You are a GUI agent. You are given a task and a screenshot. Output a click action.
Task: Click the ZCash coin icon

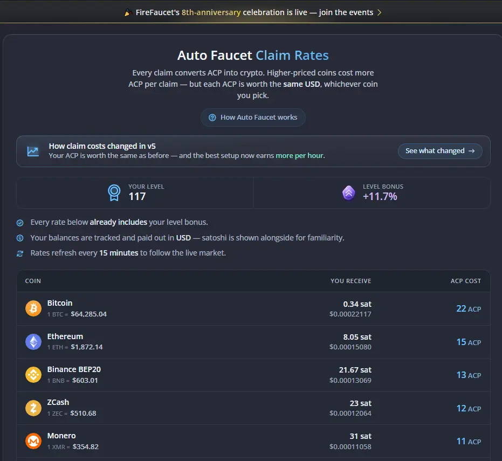point(33,408)
